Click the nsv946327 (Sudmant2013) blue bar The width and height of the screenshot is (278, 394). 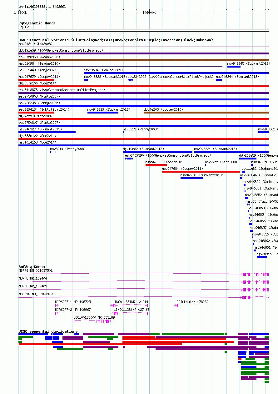tap(47, 132)
